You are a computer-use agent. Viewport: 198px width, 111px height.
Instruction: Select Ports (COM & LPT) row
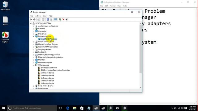[x=45, y=86]
